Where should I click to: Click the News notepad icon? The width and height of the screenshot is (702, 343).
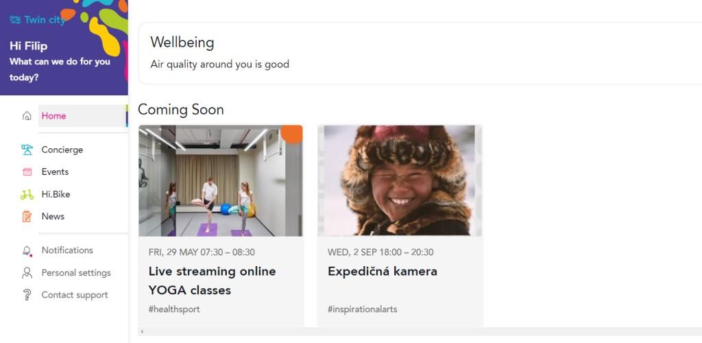[x=27, y=216]
